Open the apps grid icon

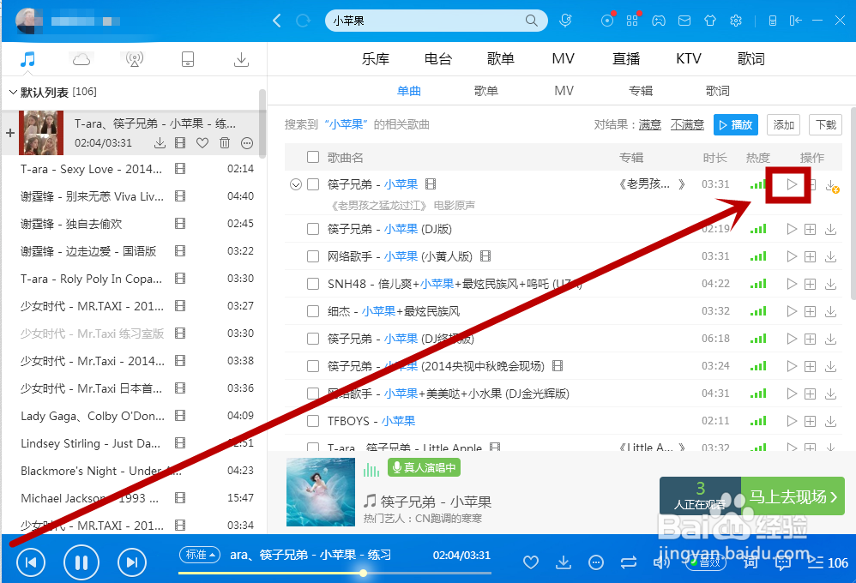632,21
